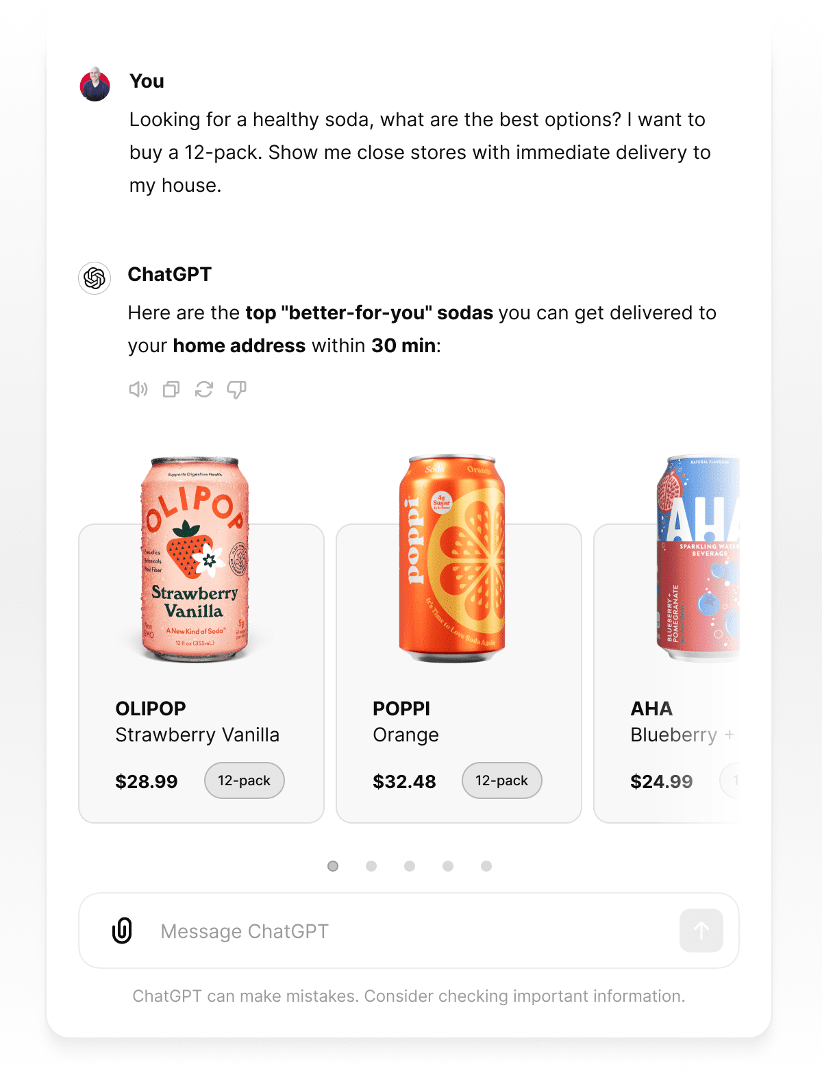The height and width of the screenshot is (1084, 822).
Task: Click the user profile avatar
Action: coord(95,84)
